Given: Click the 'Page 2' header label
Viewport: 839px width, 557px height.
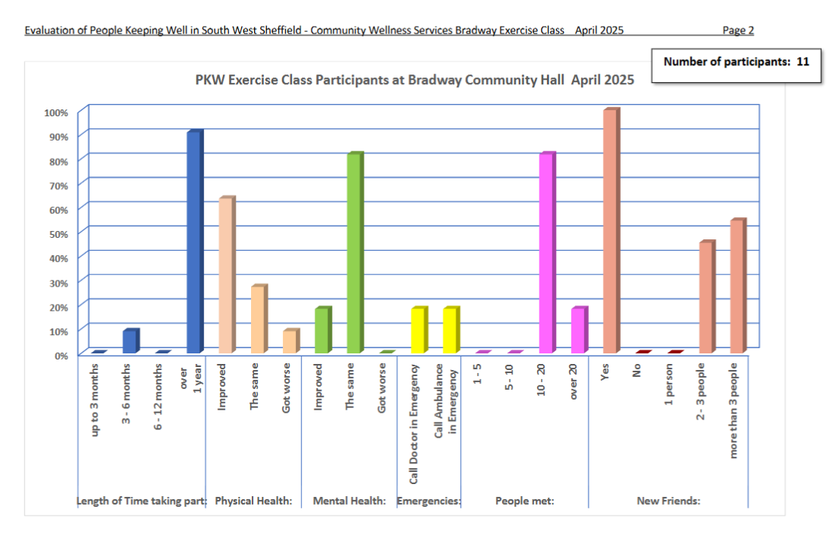Looking at the screenshot, I should click(738, 30).
